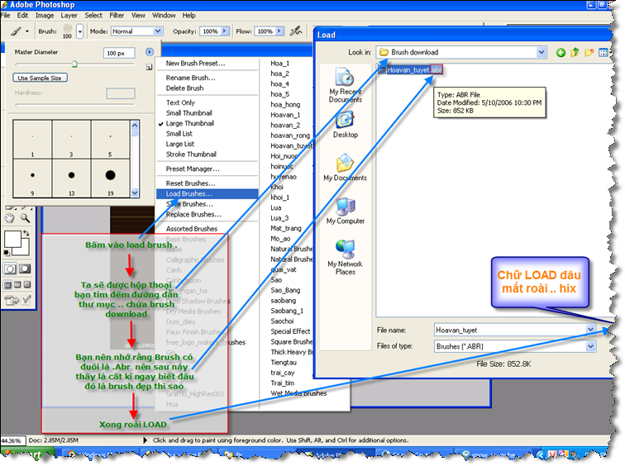The height and width of the screenshot is (466, 625).
Task: Open My Recent Documents shortcut
Action: tap(346, 86)
